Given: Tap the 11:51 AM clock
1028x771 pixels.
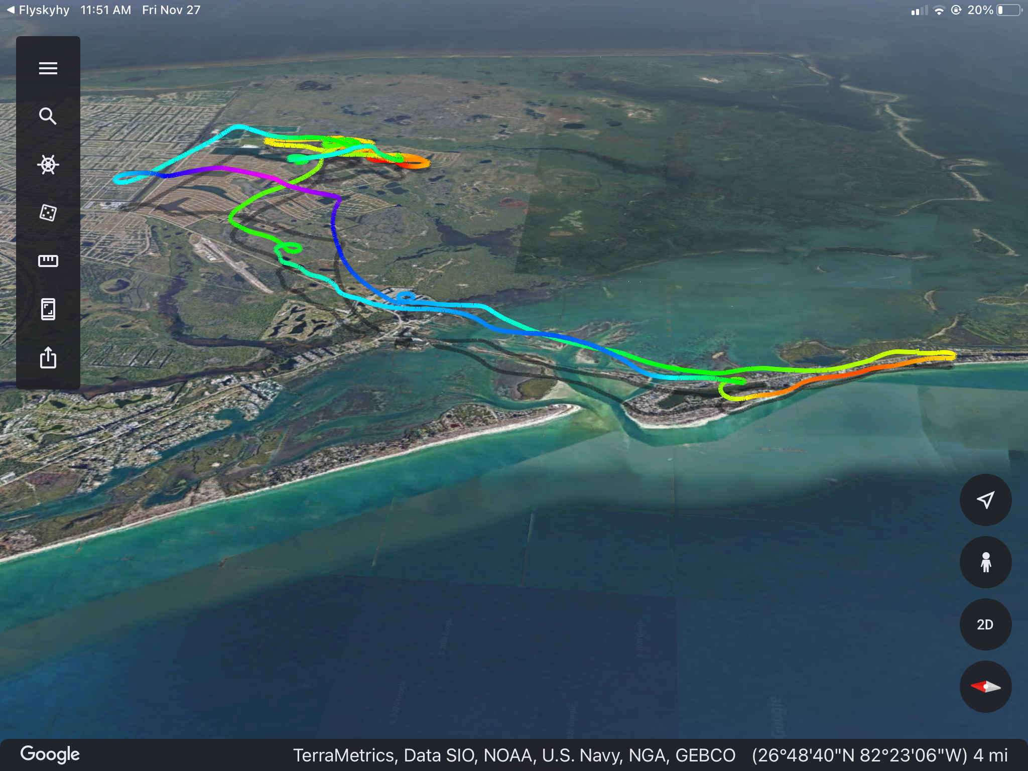Looking at the screenshot, I should [105, 10].
